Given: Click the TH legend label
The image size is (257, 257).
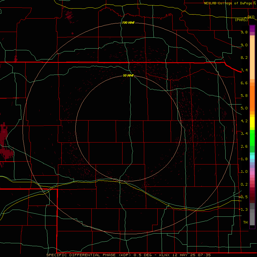Looking at the screenshot, I should pyautogui.click(x=245, y=222).
